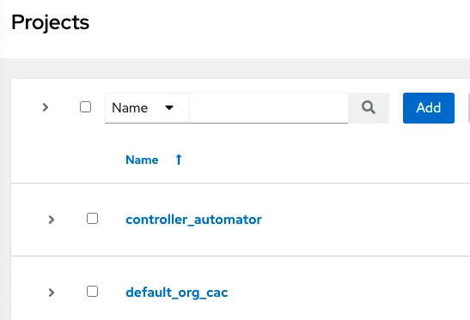Image resolution: width=470 pixels, height=320 pixels.
Task: Check the default_org_cac project checkbox
Action: (x=92, y=292)
